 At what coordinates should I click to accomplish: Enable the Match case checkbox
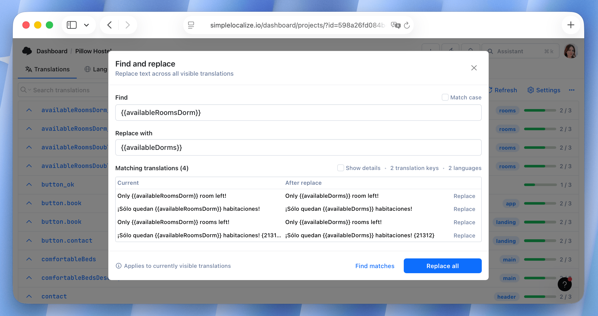coord(445,97)
